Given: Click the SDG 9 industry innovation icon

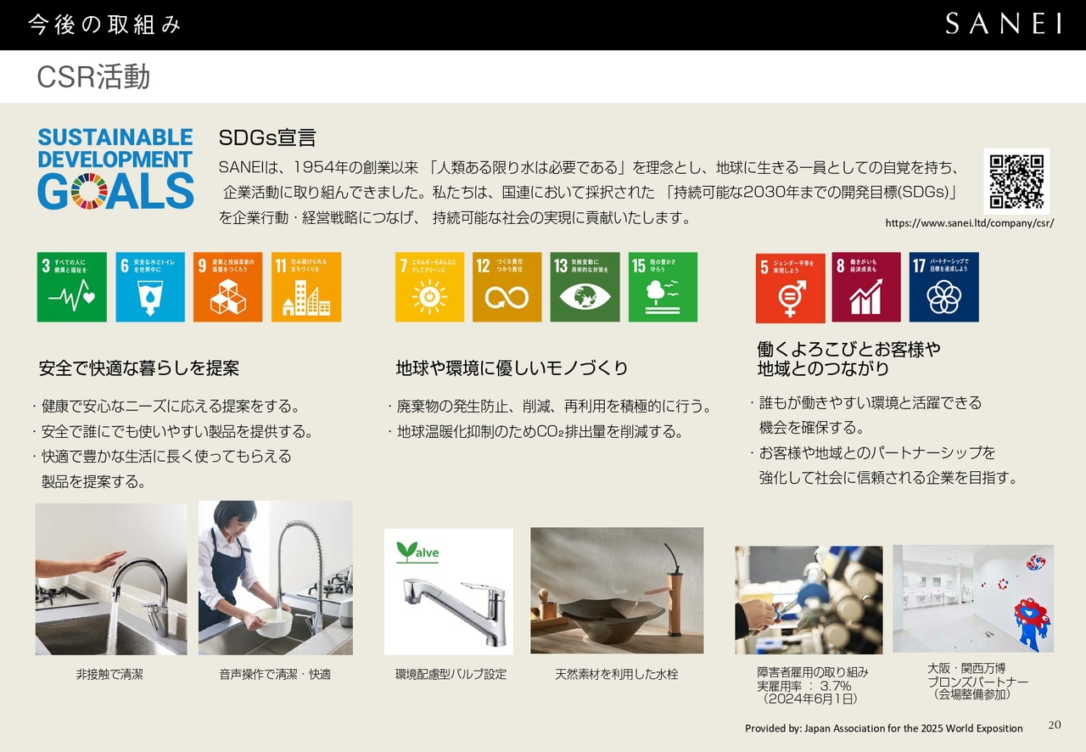Looking at the screenshot, I should (x=227, y=287).
